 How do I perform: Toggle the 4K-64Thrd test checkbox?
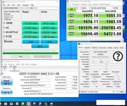[x=4, y=32]
